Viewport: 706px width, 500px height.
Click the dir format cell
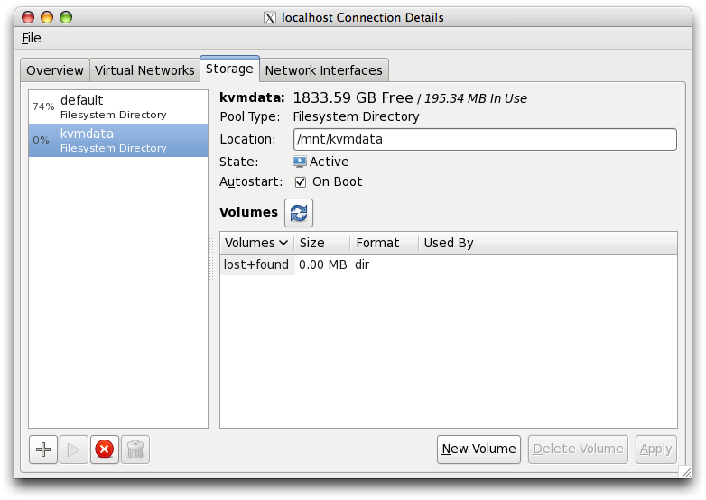(362, 264)
